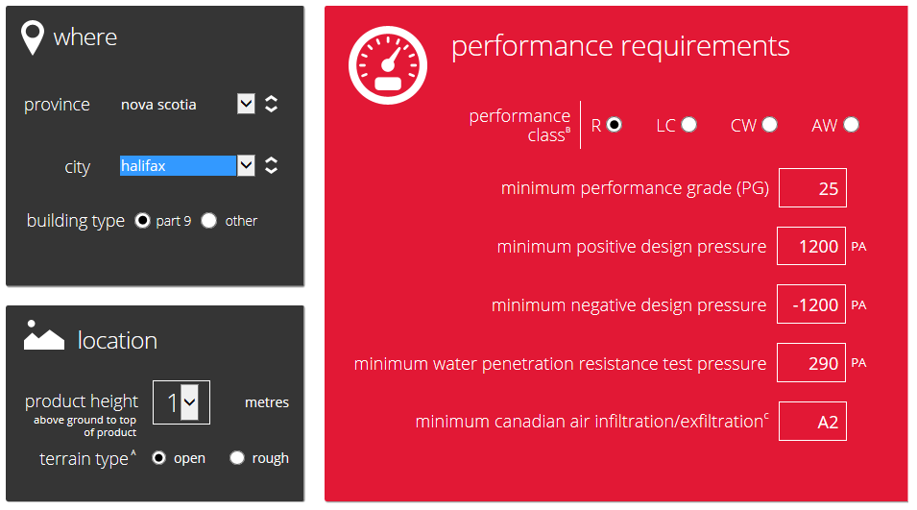
Task: Select performance class R
Action: [615, 125]
